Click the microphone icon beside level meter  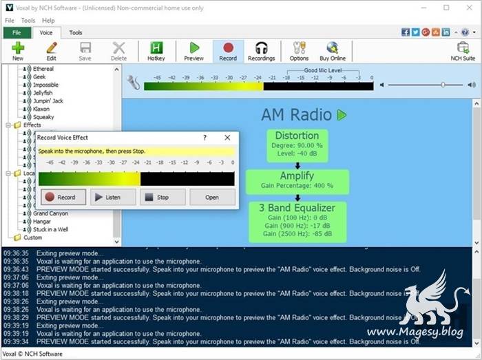134,83
